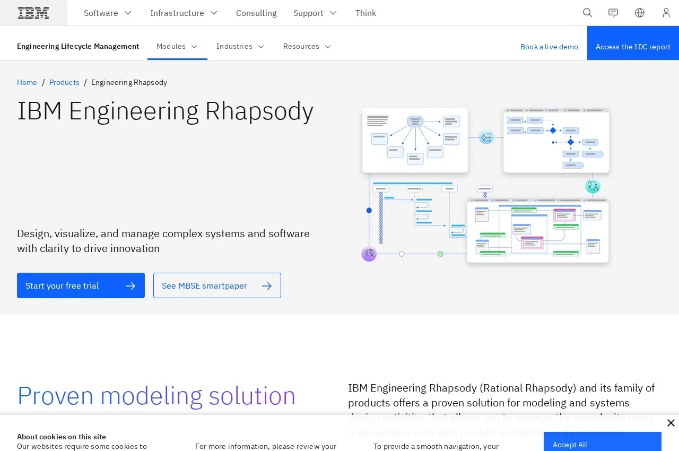Click About cookies on this site heading
The image size is (679, 451).
tap(62, 437)
